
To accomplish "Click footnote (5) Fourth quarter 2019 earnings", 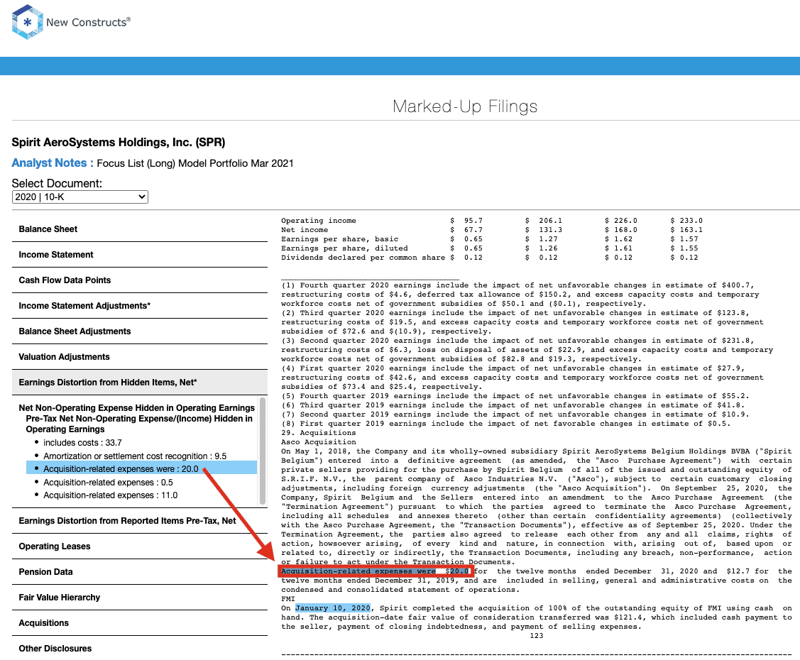I will pos(515,396).
